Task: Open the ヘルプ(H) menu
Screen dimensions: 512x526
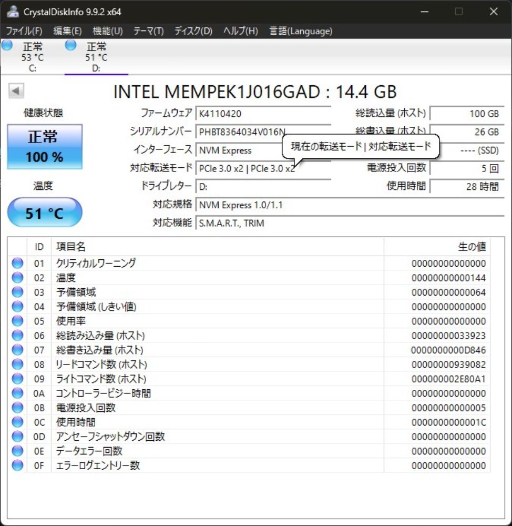Action: coord(241,31)
